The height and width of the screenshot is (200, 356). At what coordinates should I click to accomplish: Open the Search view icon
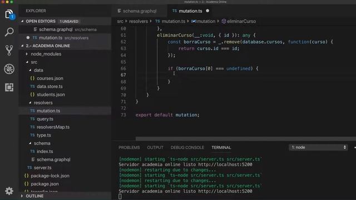click(x=9, y=32)
